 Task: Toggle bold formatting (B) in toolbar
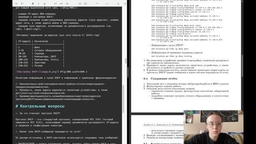[x=33, y=4]
